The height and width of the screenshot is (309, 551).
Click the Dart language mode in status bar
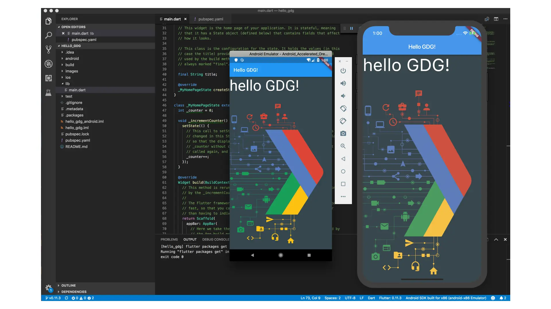[371, 298]
